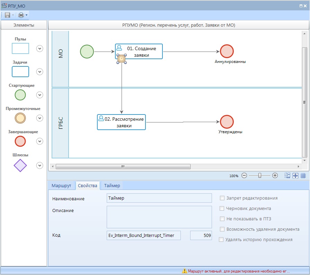Open the print options dropdown arrow

[x=26, y=15]
